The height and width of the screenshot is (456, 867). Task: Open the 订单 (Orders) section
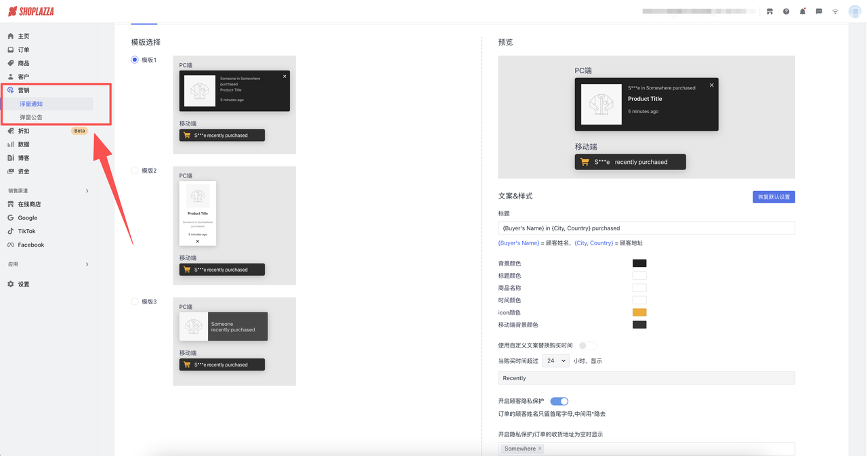click(x=23, y=49)
